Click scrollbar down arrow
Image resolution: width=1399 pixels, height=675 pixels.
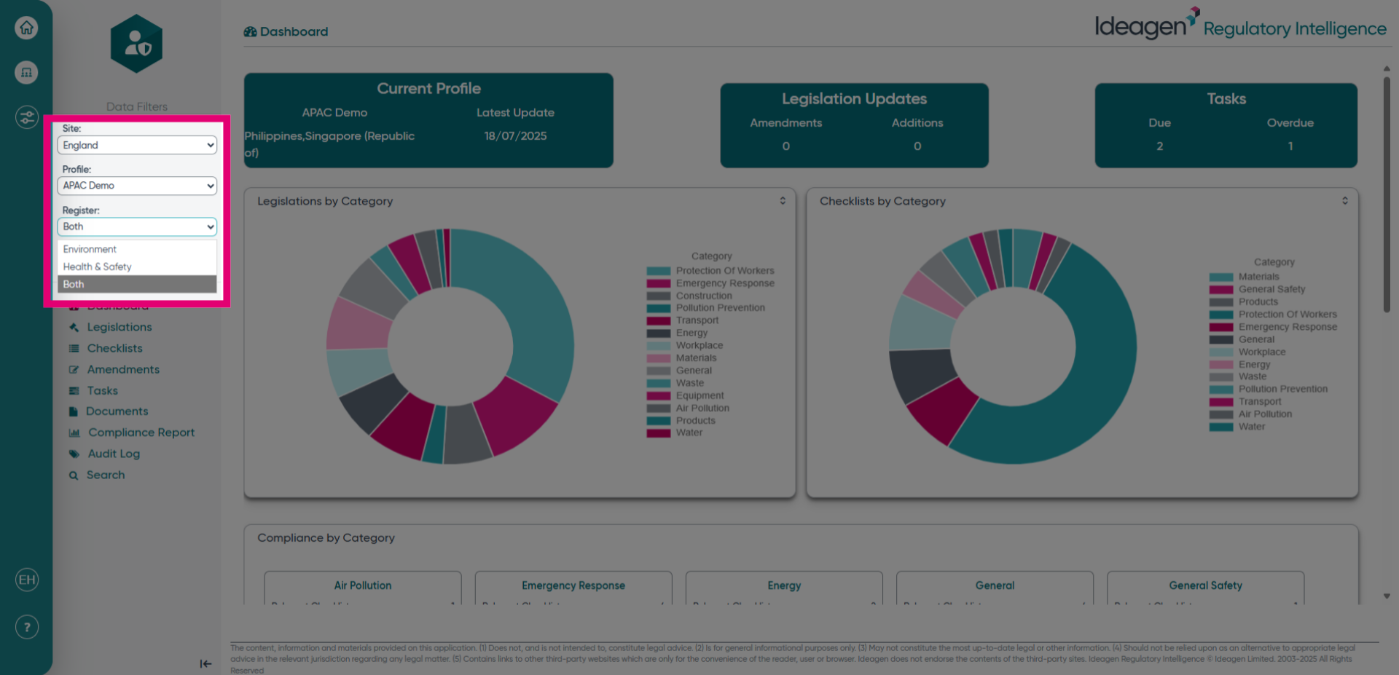tap(1387, 596)
